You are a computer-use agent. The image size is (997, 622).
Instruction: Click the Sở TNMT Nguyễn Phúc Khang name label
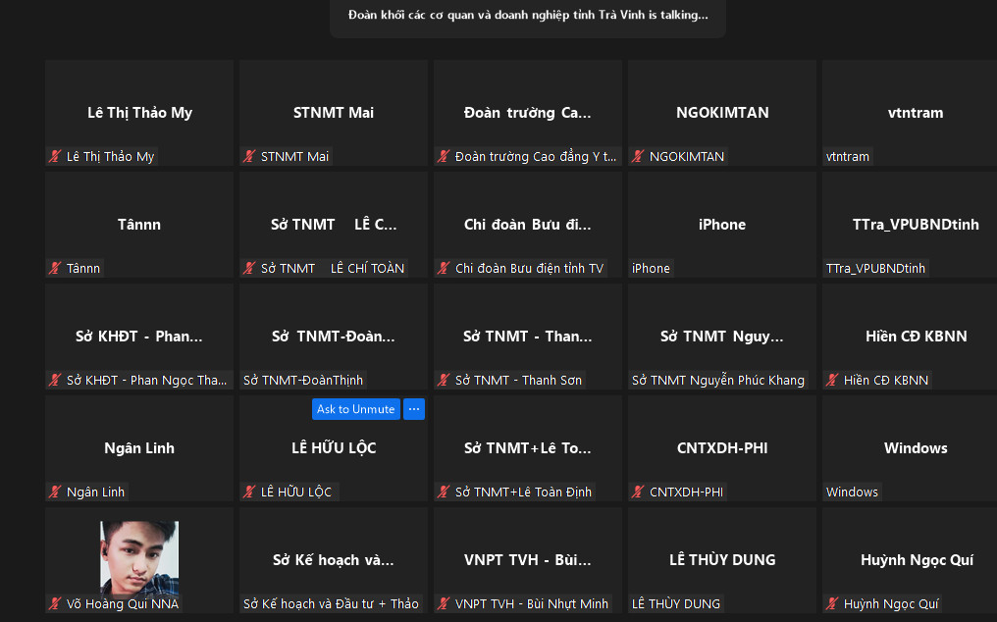coord(718,381)
